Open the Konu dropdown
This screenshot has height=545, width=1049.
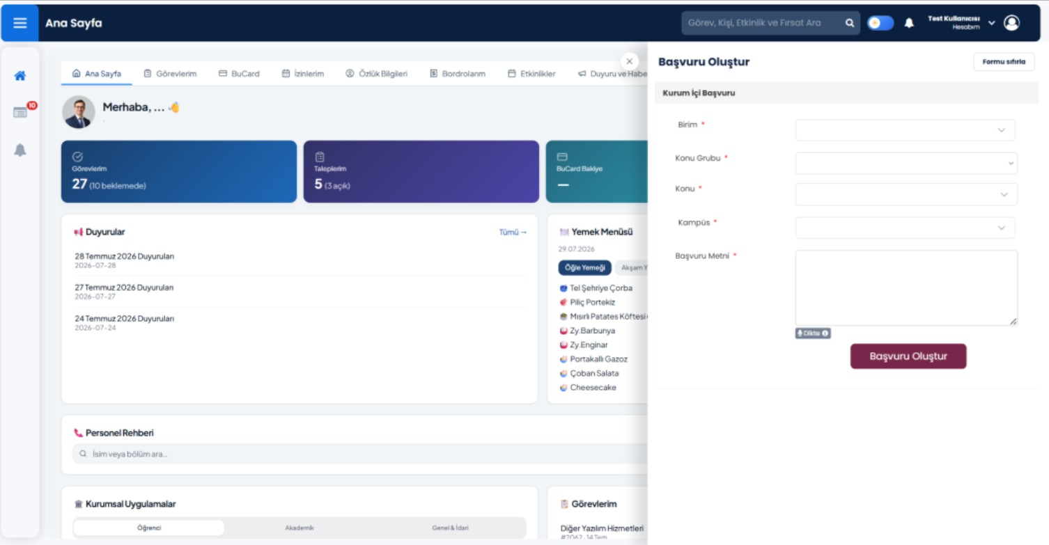point(906,194)
